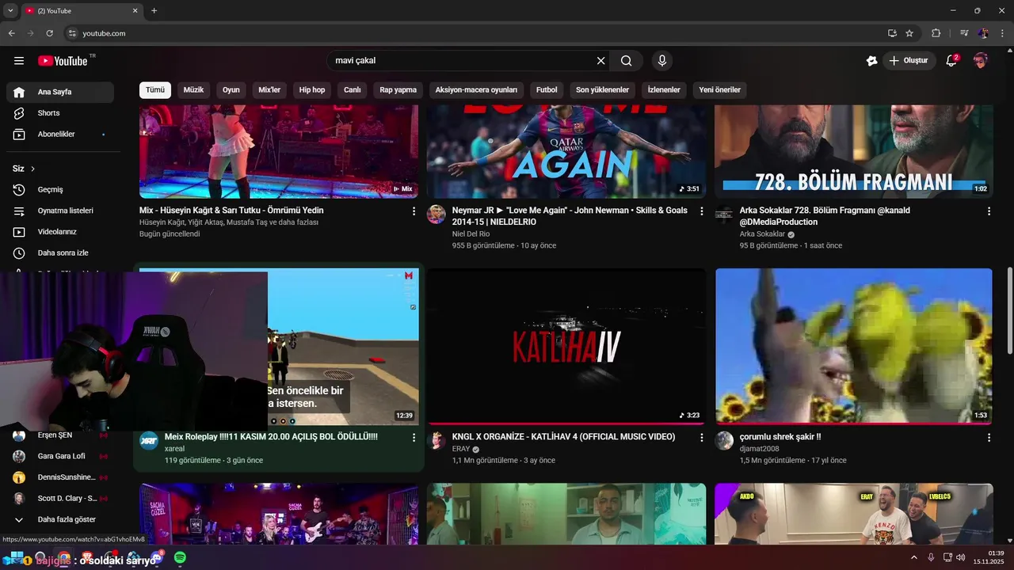Open the Gara Gara Lofi channel
Screen dimensions: 1014x570
tap(60, 456)
